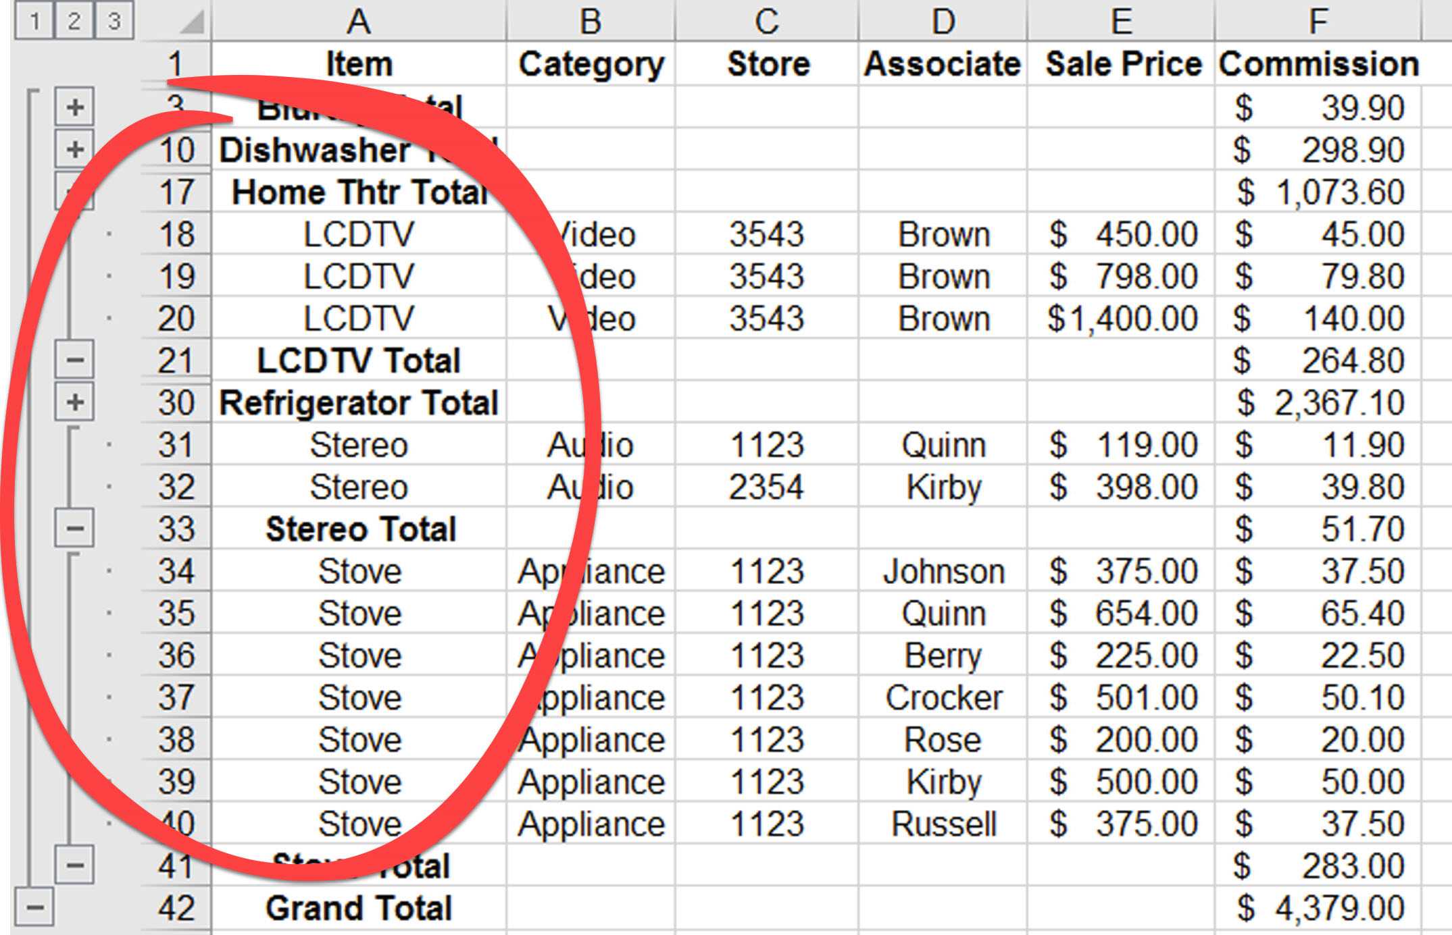Expand the Refrigerator Total group

click(x=75, y=402)
